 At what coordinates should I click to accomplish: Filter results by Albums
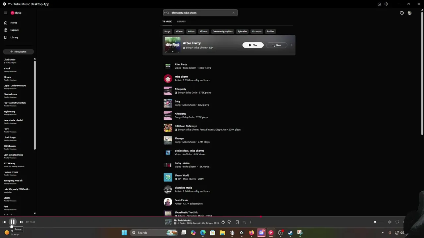204,31
